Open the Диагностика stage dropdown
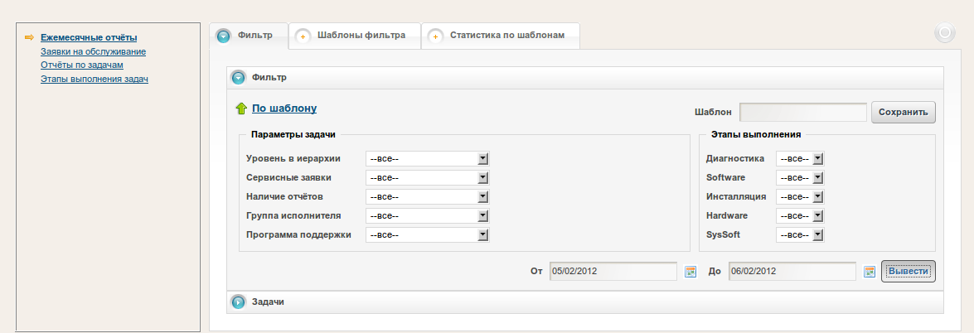Viewport: 974px width, 333px height. pos(800,158)
